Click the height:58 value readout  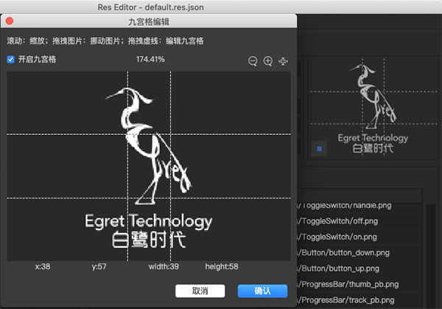(x=222, y=266)
